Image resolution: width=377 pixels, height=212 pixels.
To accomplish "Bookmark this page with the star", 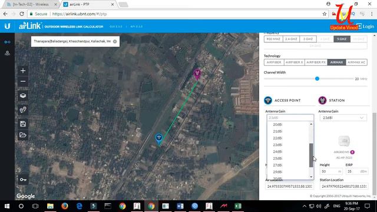I will (x=325, y=14).
